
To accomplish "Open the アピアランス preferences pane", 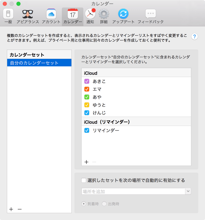I will pyautogui.click(x=28, y=16).
